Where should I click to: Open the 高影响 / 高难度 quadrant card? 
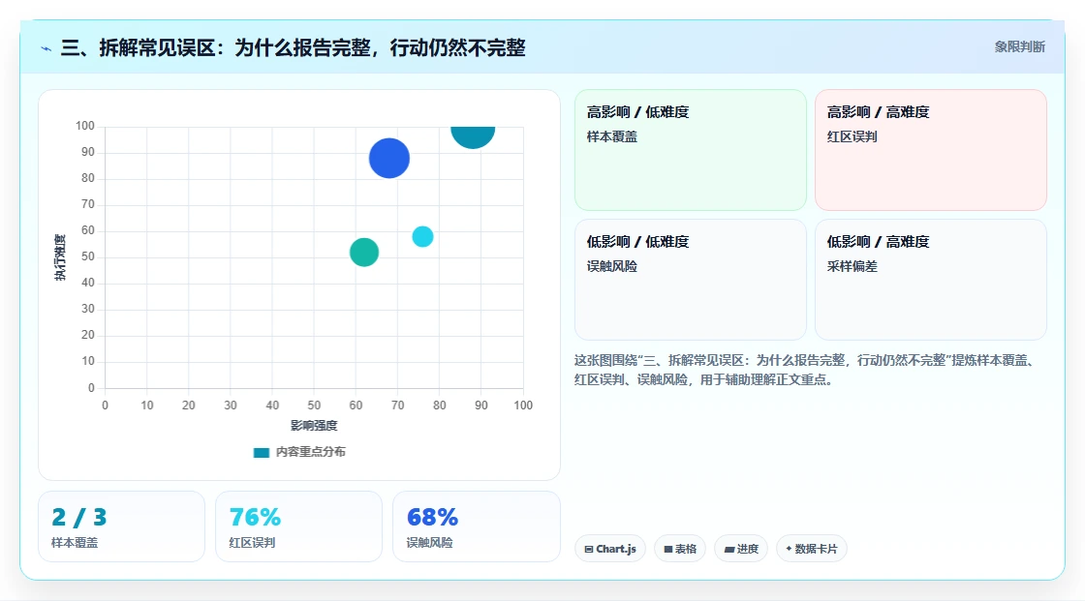click(931, 149)
